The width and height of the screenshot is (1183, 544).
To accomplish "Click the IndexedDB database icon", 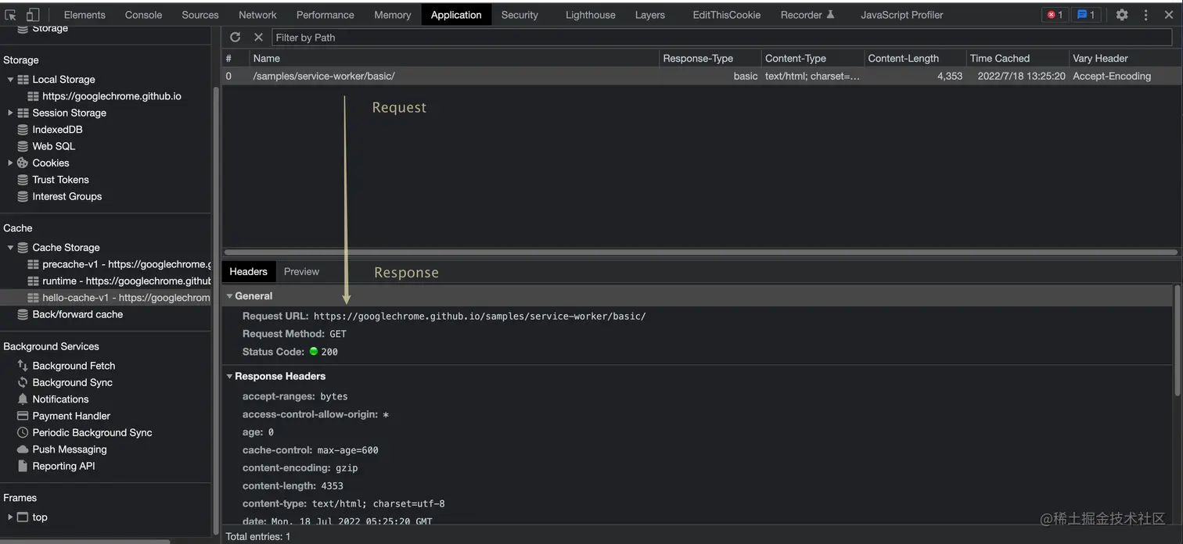I will pyautogui.click(x=23, y=130).
